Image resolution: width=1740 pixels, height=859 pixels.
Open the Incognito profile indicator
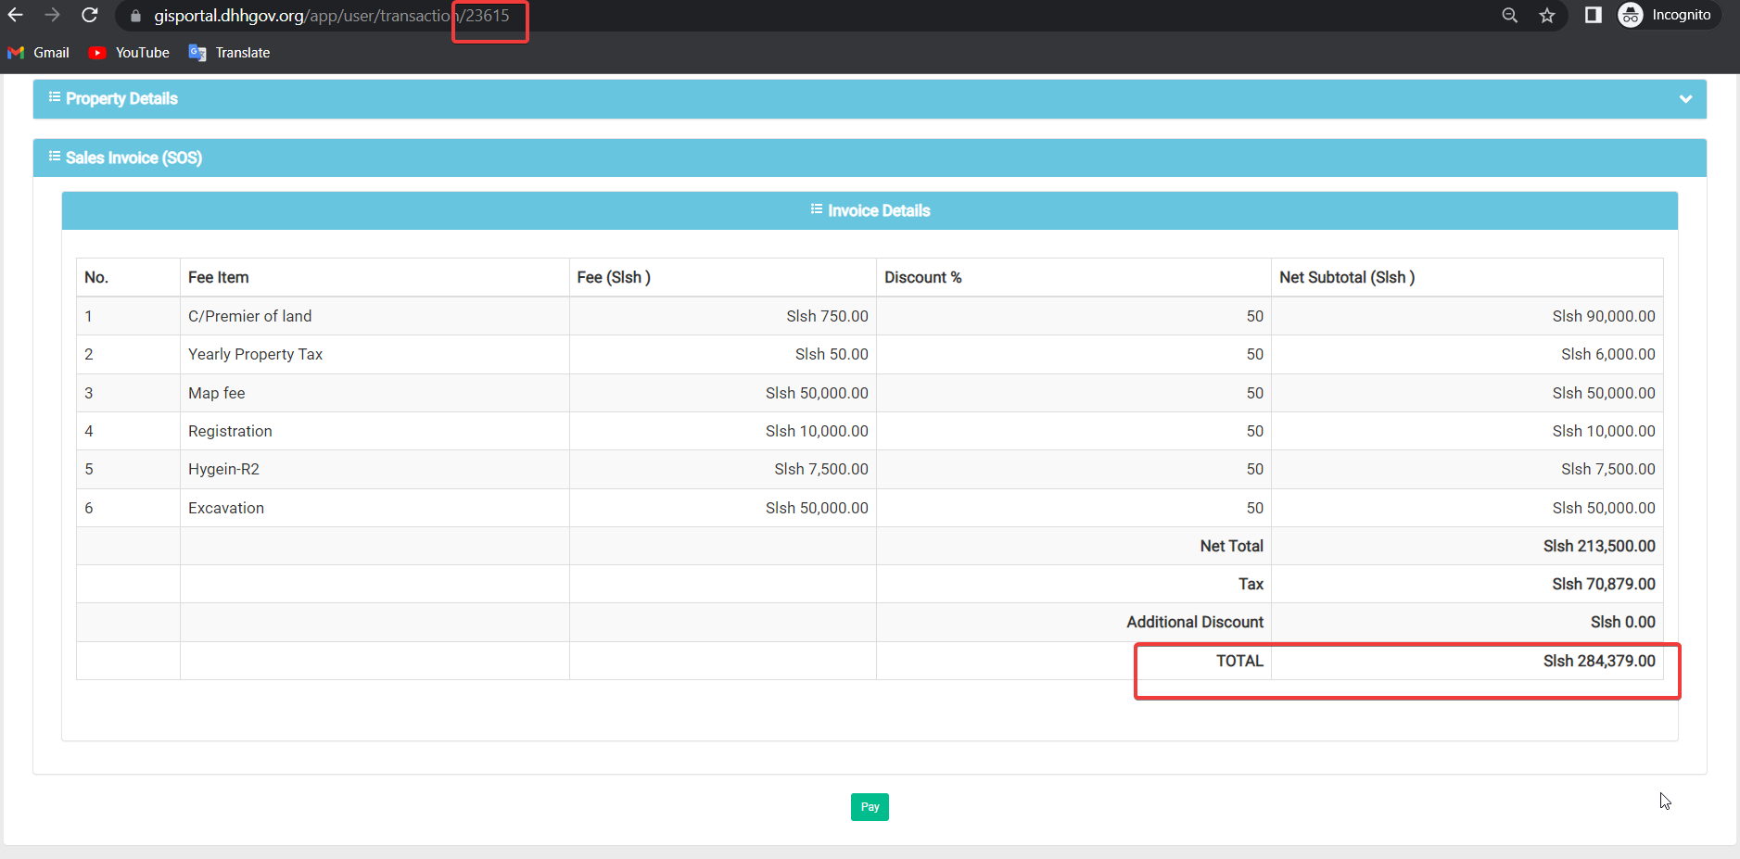[1669, 15]
